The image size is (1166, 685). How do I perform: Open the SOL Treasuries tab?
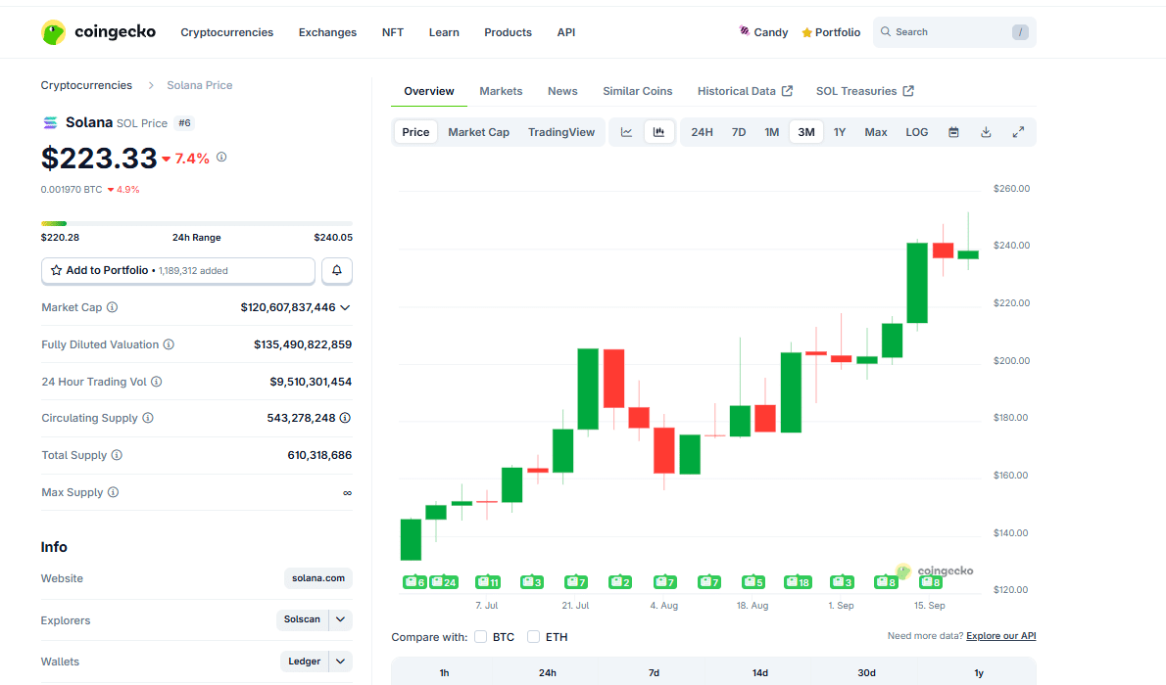click(x=865, y=91)
